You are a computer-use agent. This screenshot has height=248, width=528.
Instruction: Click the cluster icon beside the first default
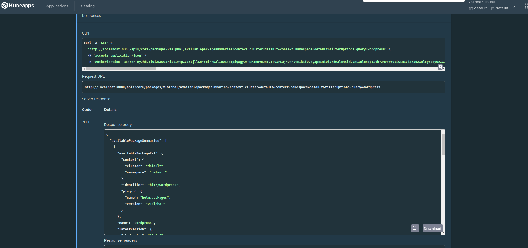[471, 8]
